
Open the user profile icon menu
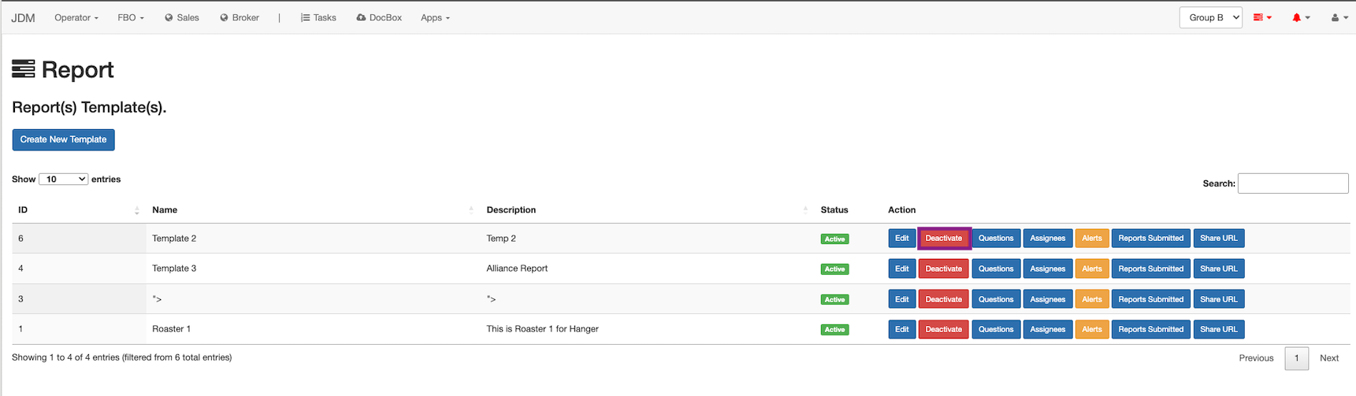pyautogui.click(x=1339, y=17)
